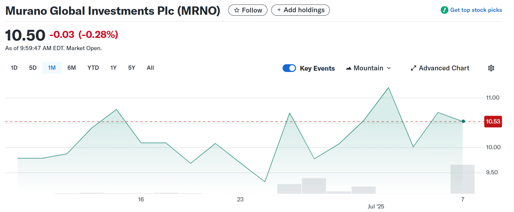Viewport: 514px width, 212px height.
Task: Click the tall volume bar above date 7
Action: (x=463, y=179)
